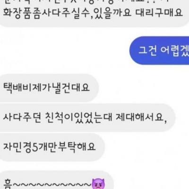Image resolution: width=189 pixels, height=189 pixels.
Task: Click the '흠' character before the tildes
Action: 7,184
